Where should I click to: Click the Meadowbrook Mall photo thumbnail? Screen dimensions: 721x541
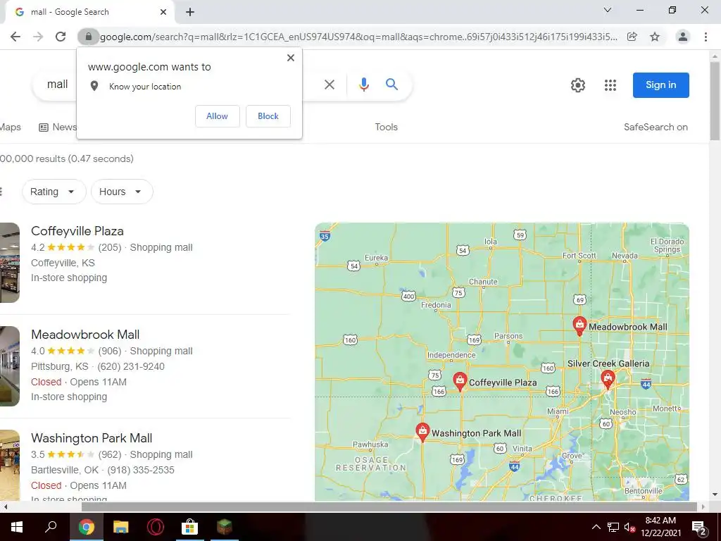click(10, 366)
